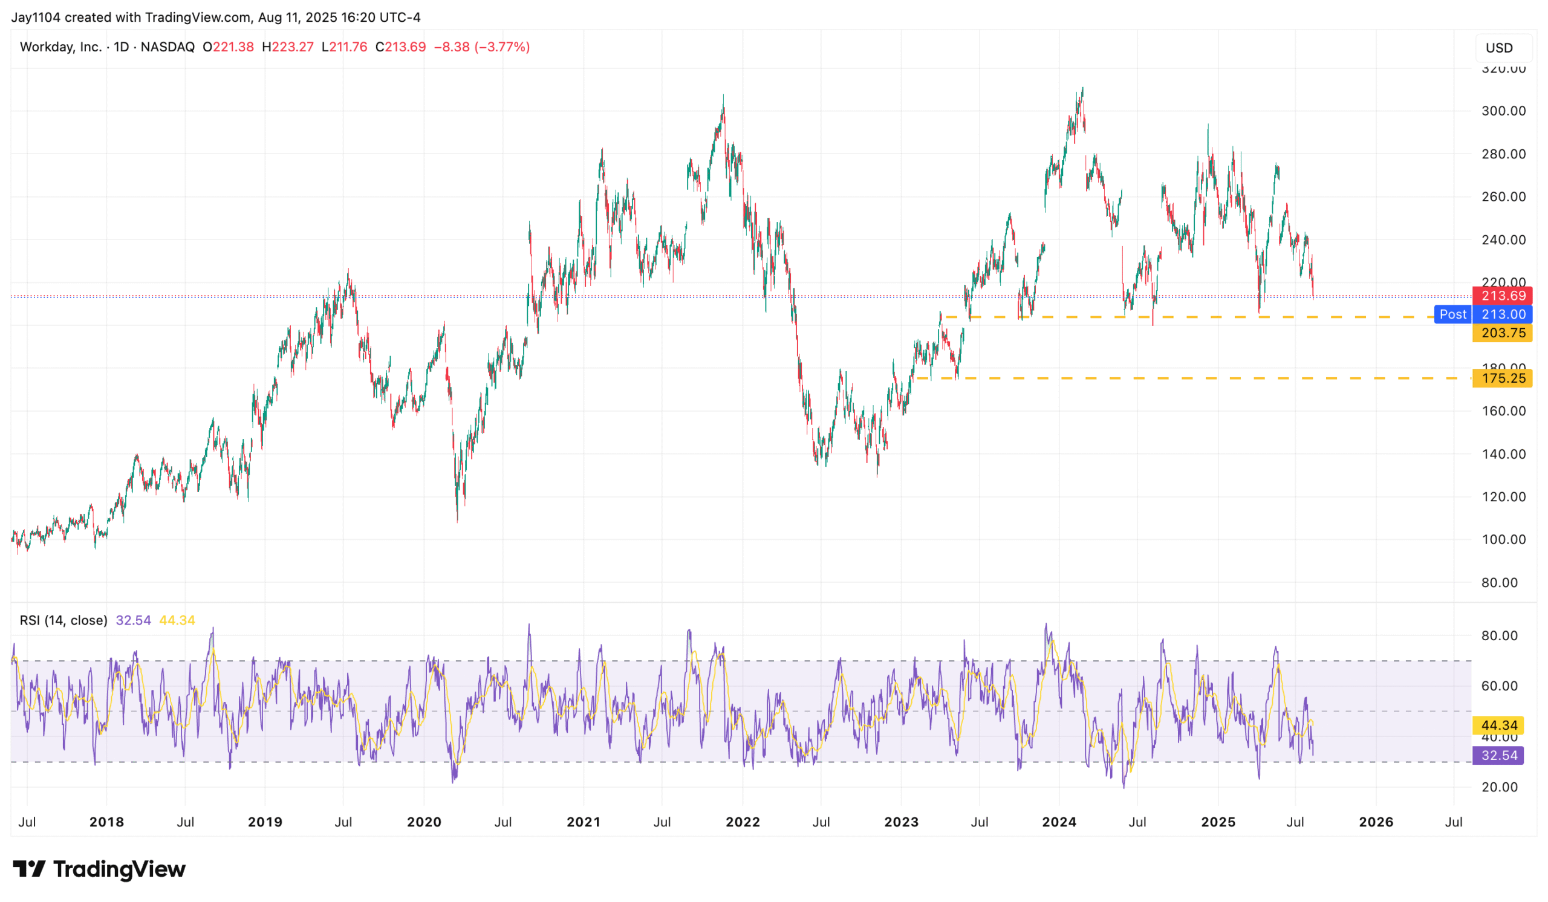
Task: Click the 160.00 price axis label
Action: click(1504, 411)
